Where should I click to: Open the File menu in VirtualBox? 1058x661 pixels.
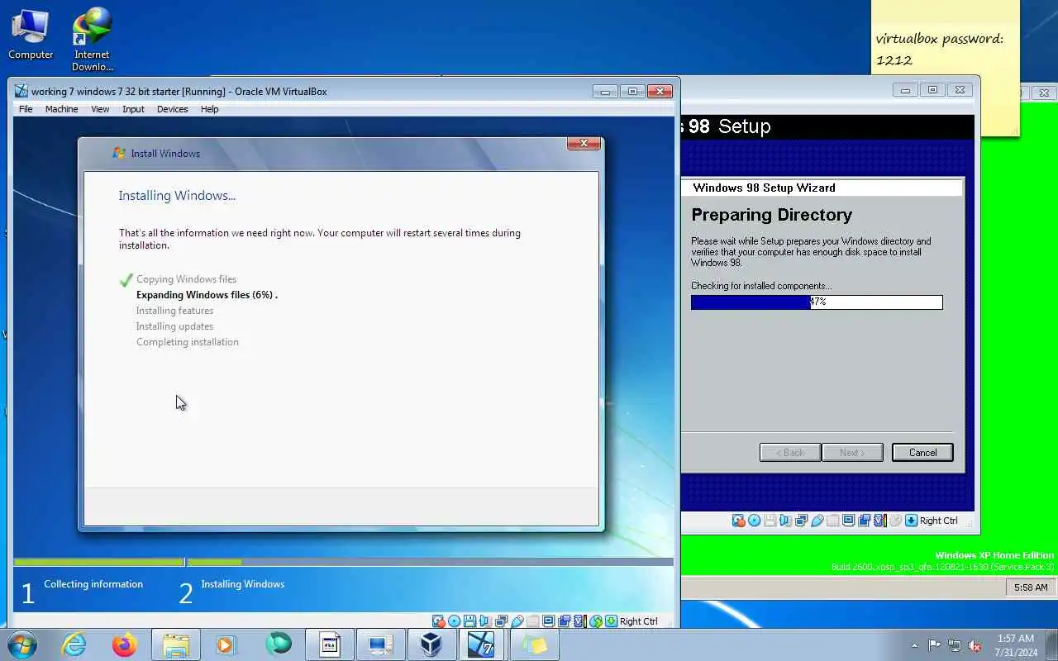click(26, 109)
